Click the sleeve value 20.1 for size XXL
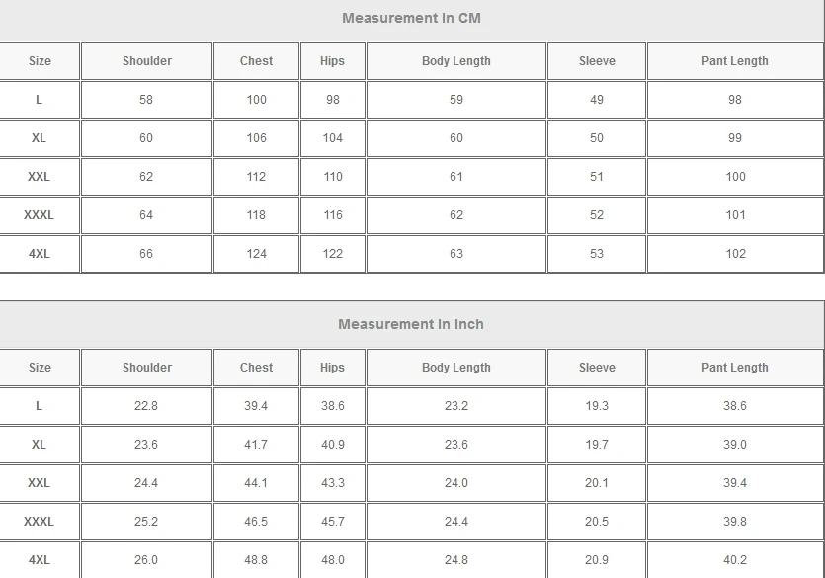Image resolution: width=825 pixels, height=578 pixels. (597, 483)
